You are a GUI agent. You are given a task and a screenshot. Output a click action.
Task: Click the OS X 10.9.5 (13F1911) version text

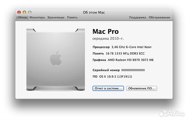(x=115, y=76)
